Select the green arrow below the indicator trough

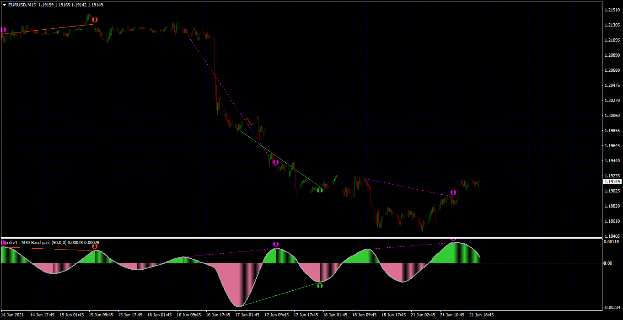[320, 285]
